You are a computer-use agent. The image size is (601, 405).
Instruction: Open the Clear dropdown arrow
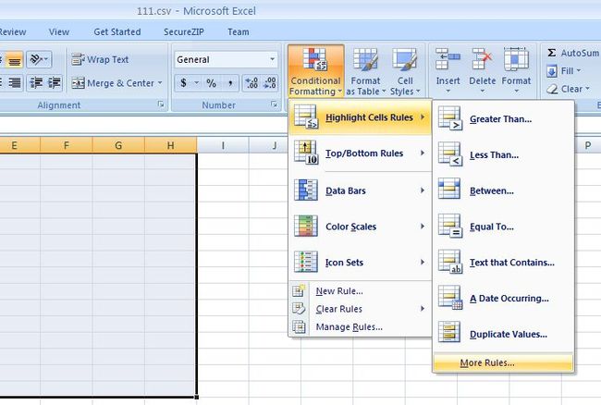587,89
